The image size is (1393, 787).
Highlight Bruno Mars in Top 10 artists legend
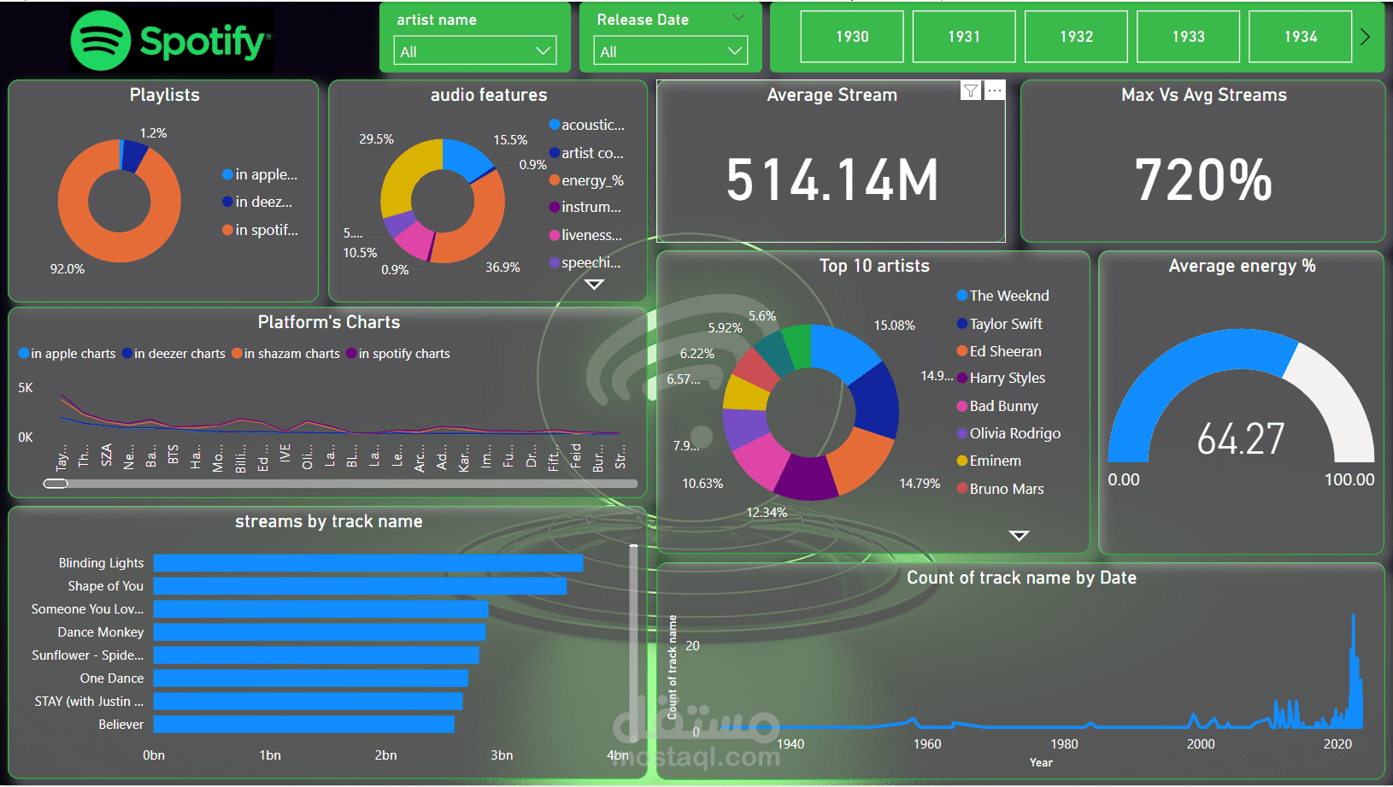[1000, 489]
